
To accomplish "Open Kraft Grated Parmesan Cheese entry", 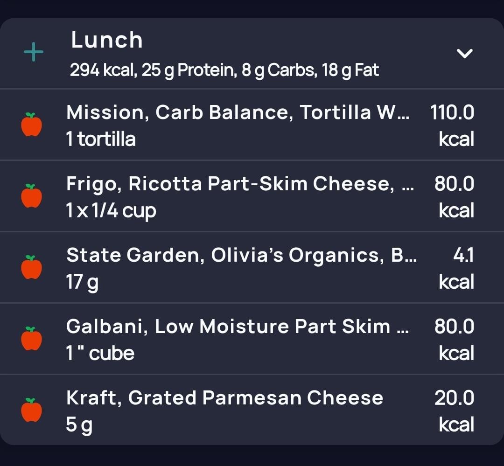I will (252, 410).
